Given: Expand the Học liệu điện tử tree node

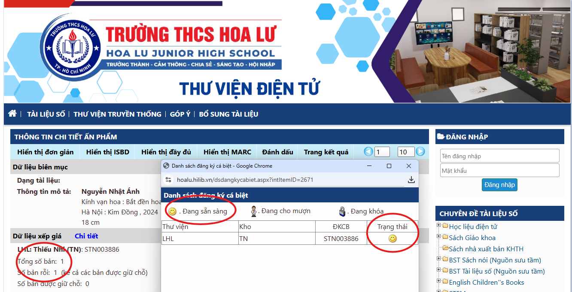Looking at the screenshot, I should click(x=439, y=226).
